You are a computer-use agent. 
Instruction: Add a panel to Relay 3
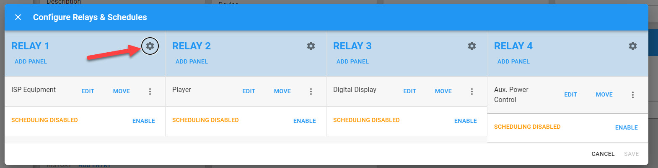[x=352, y=61]
